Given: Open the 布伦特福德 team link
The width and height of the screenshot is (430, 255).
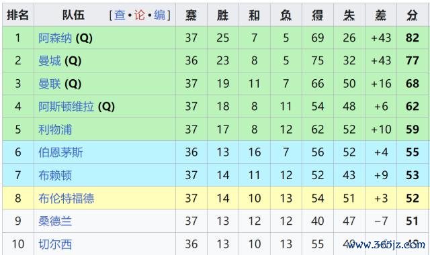Looking at the screenshot, I should (x=66, y=198).
